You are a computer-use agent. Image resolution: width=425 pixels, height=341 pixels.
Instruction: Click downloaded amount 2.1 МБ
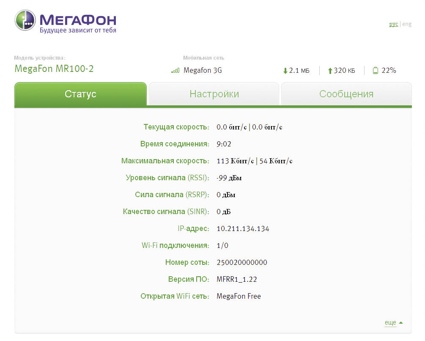(299, 71)
